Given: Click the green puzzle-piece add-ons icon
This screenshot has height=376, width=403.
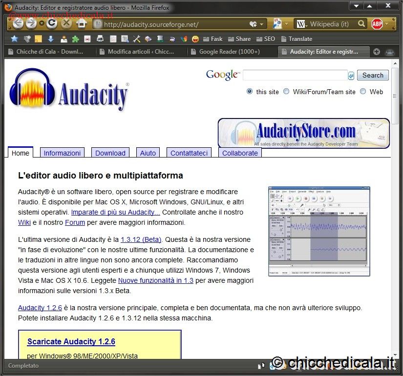Looking at the screenshot, I should coord(75,39).
